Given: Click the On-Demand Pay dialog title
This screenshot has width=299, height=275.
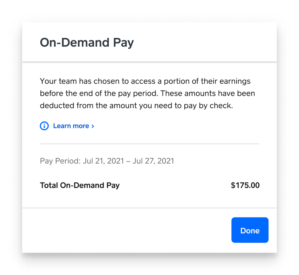Looking at the screenshot, I should tap(87, 43).
